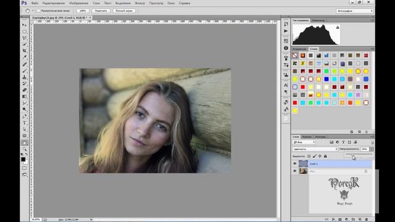
Task: Add a layer mask from the Layers panel footer
Action: [x=340, y=220]
